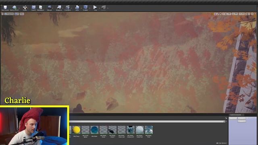Maximize or restore the viewport
Image resolution: width=258 pixels, height=145 pixels.
252,14
